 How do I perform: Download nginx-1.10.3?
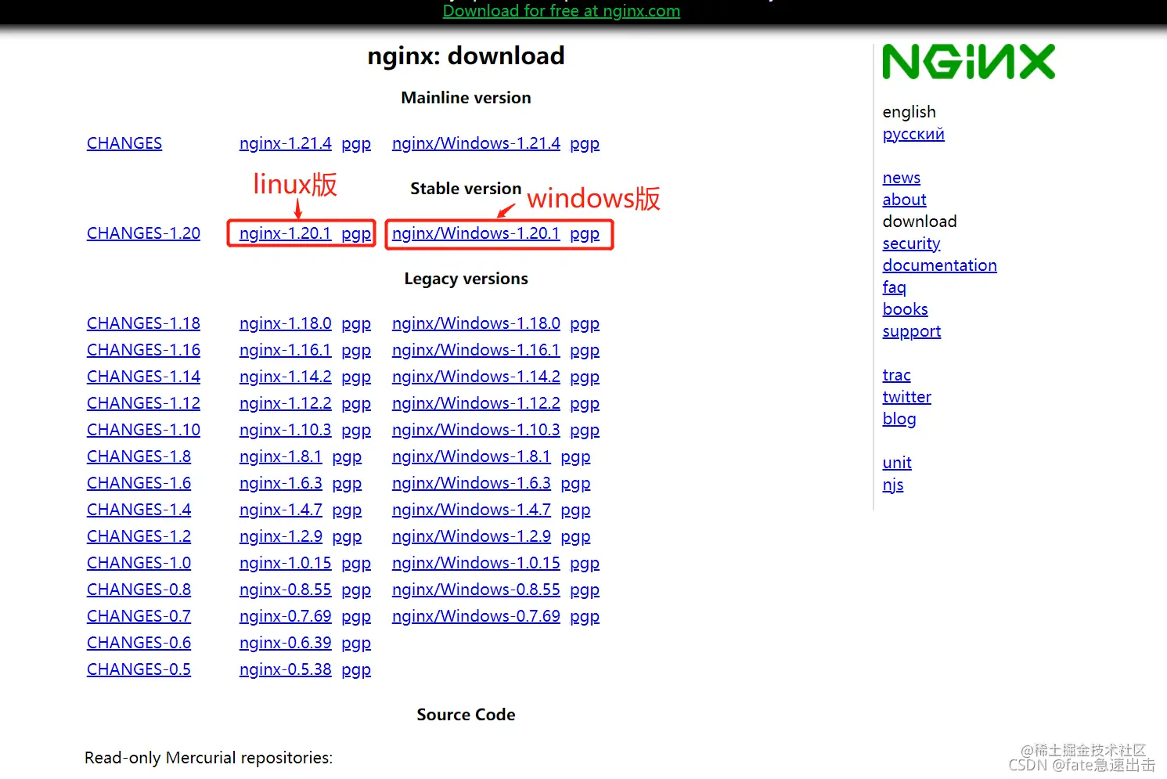pyautogui.click(x=286, y=430)
